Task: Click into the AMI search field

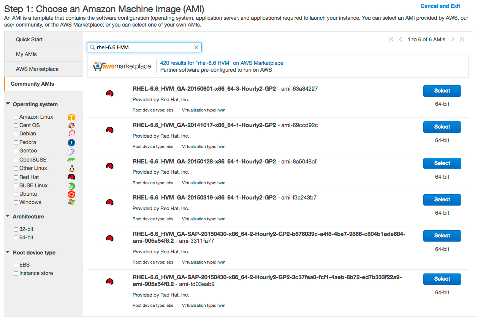Action: coord(144,47)
